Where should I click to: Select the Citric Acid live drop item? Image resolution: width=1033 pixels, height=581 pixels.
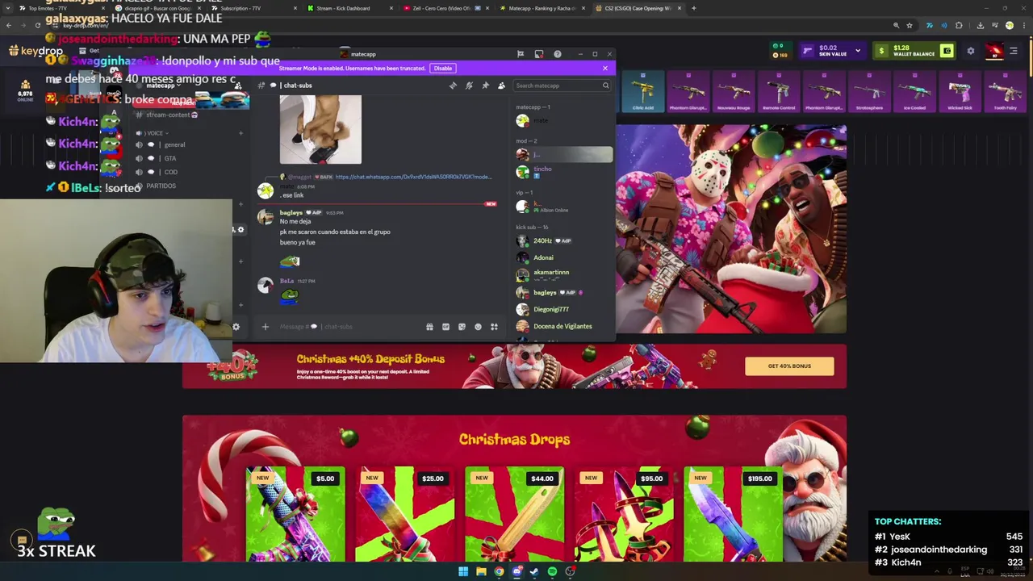coord(643,91)
